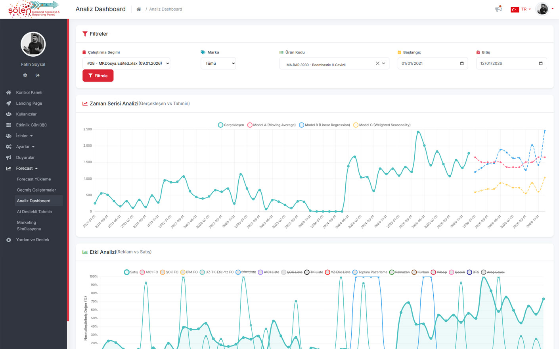The height and width of the screenshot is (349, 559).
Task: Open Etkinlik Günlüğü in the sidebar
Action: (31, 125)
